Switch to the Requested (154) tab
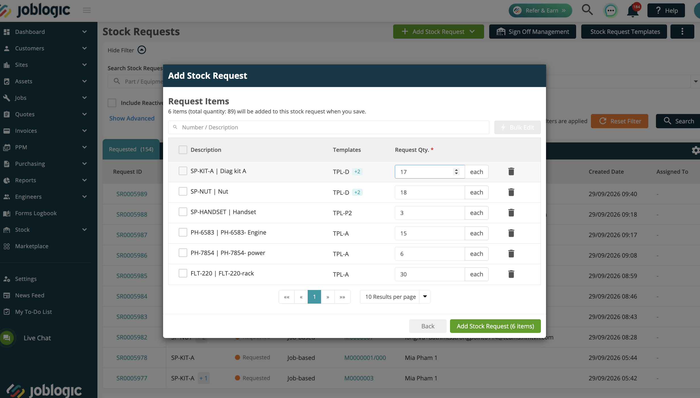The image size is (700, 398). pyautogui.click(x=131, y=149)
